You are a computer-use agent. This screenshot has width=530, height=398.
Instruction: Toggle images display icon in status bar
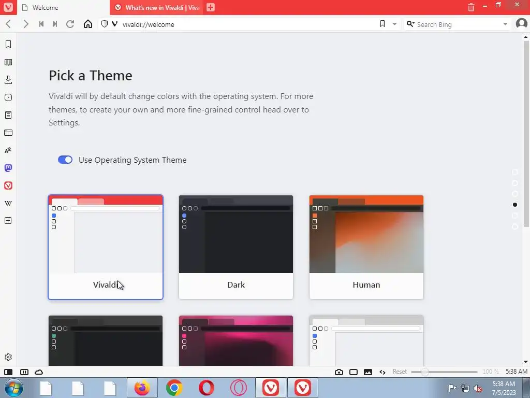click(x=368, y=372)
